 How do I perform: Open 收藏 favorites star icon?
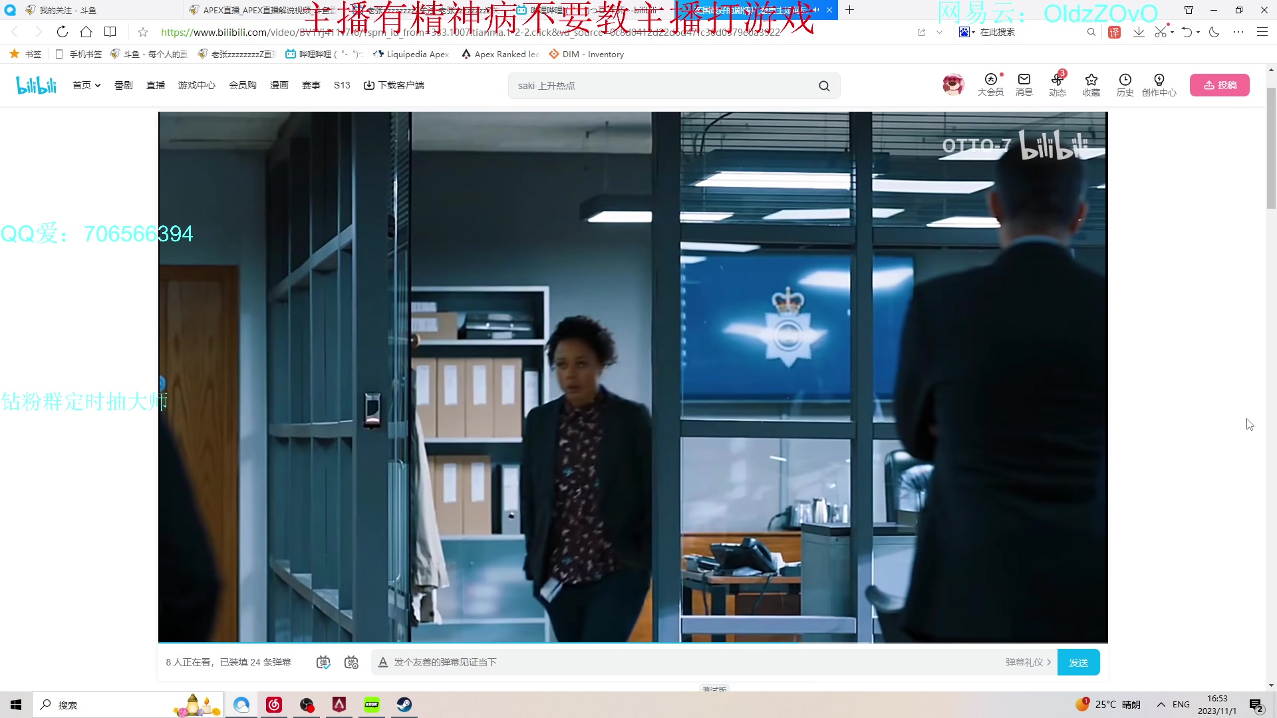click(x=1091, y=85)
